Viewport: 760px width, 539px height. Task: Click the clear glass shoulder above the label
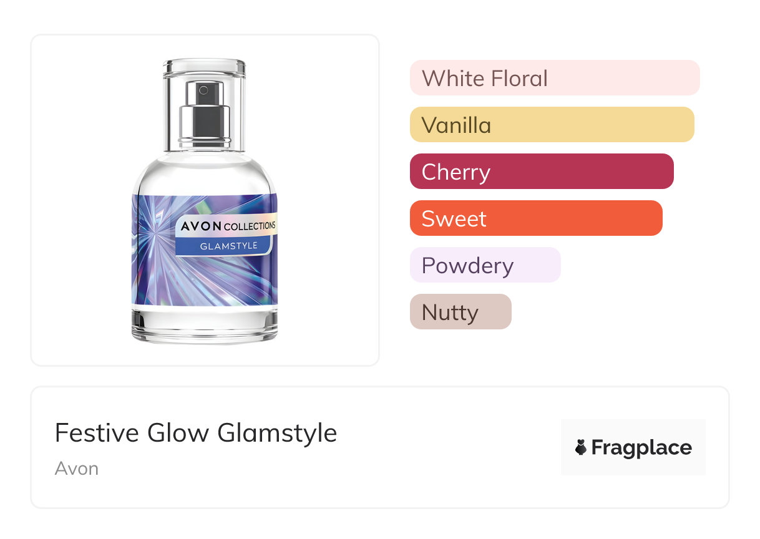(204, 175)
